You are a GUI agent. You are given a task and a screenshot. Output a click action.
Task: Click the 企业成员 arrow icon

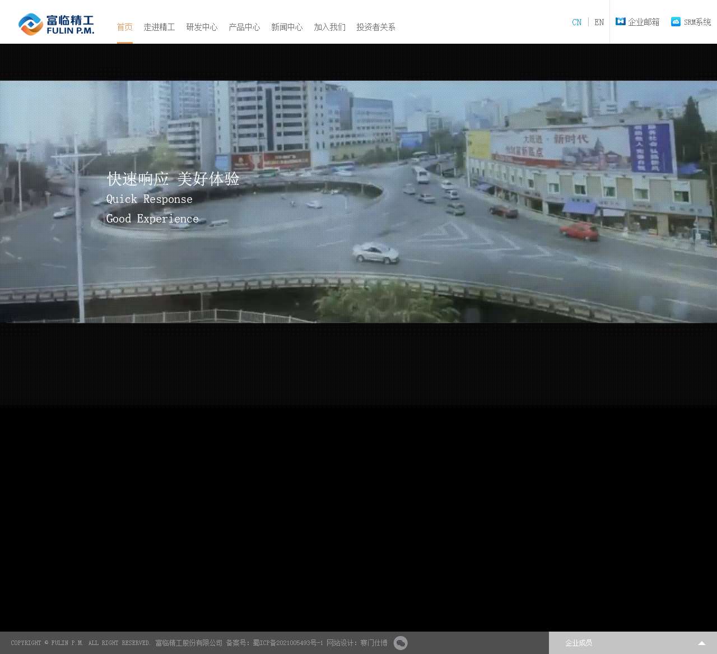click(x=701, y=643)
